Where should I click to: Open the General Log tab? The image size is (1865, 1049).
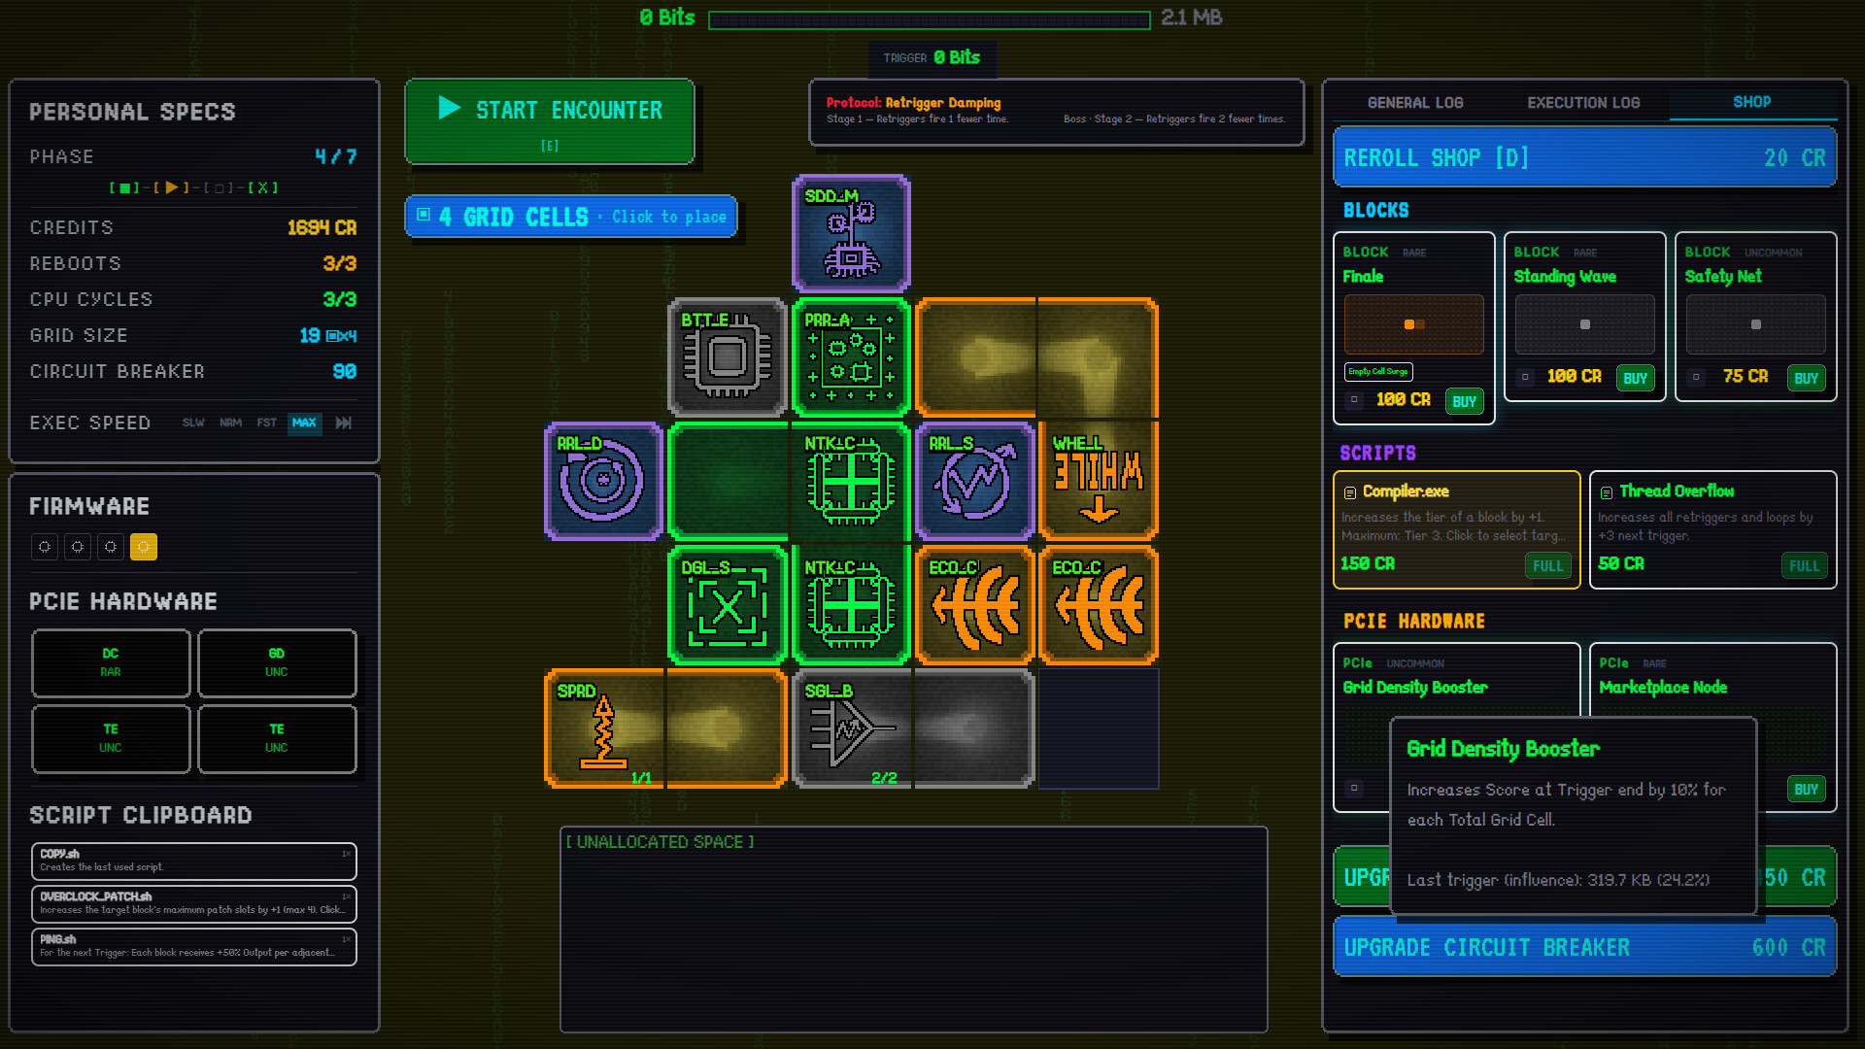1415,102
